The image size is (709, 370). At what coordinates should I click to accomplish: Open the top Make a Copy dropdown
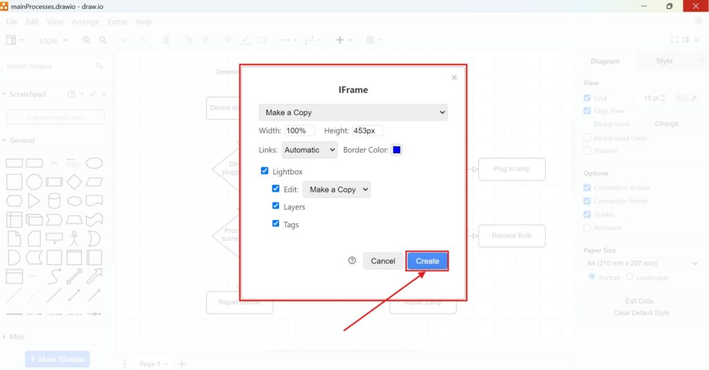coord(353,112)
